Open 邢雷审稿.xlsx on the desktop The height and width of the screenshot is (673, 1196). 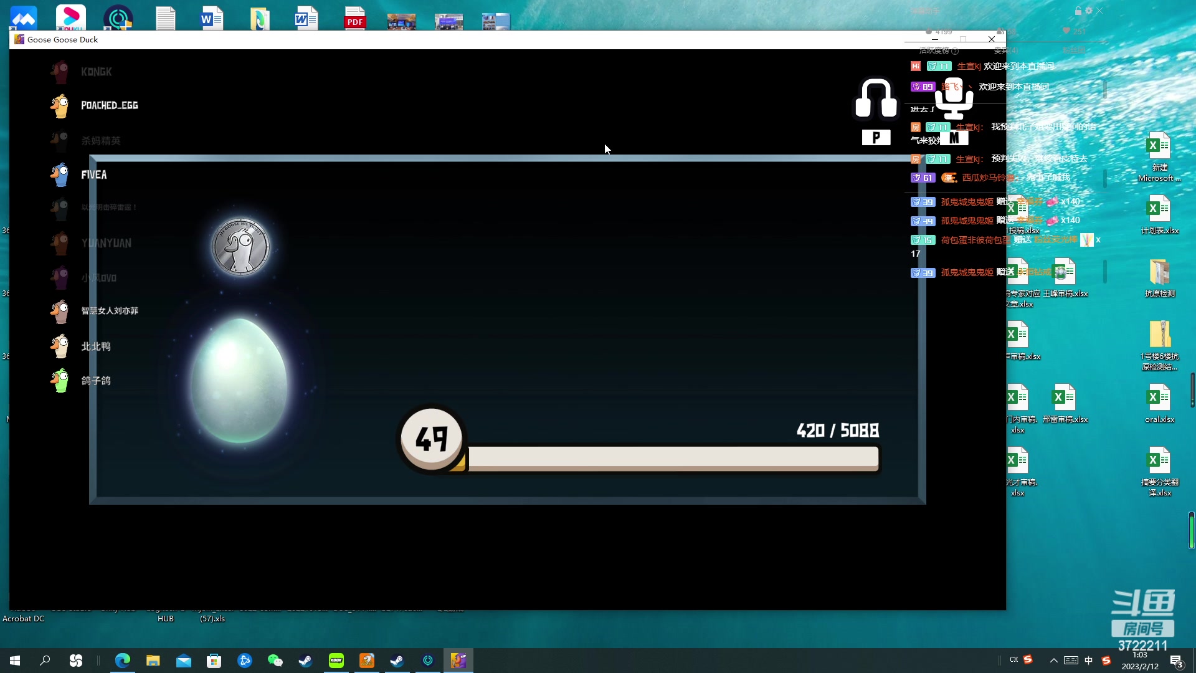1065,403
